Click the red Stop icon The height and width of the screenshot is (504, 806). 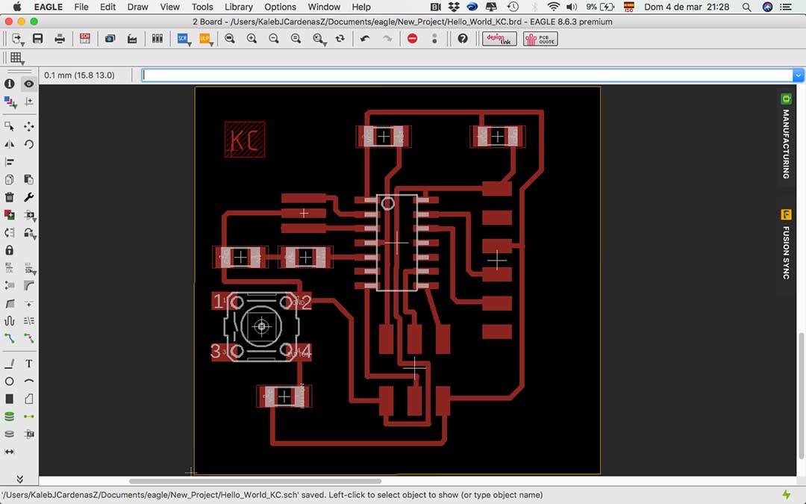tap(412, 39)
